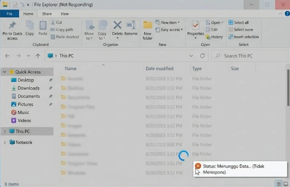290x187 pixels.
Task: Click Edit in the Open group
Action: click(x=212, y=30)
